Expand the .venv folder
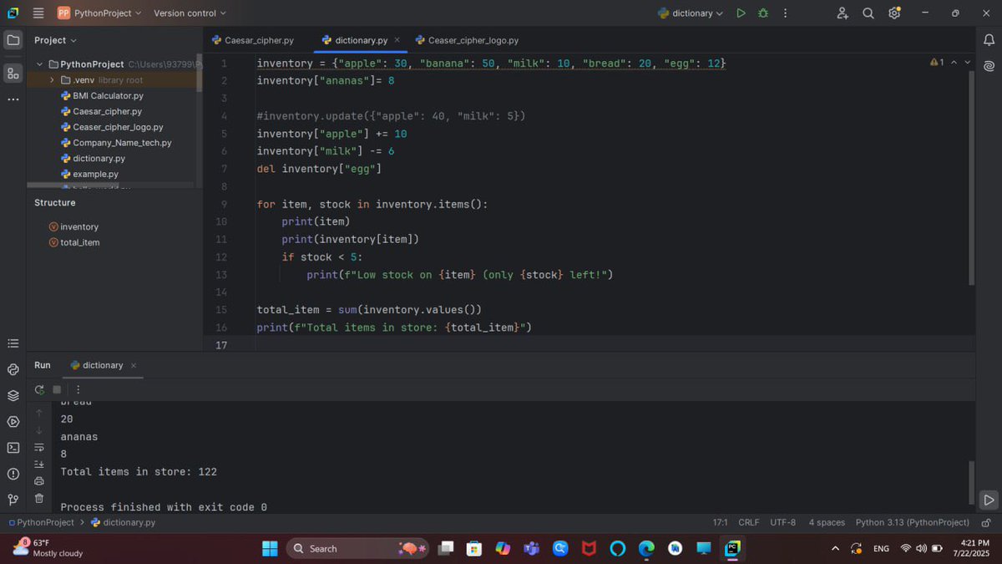Image resolution: width=1002 pixels, height=564 pixels. (x=52, y=80)
